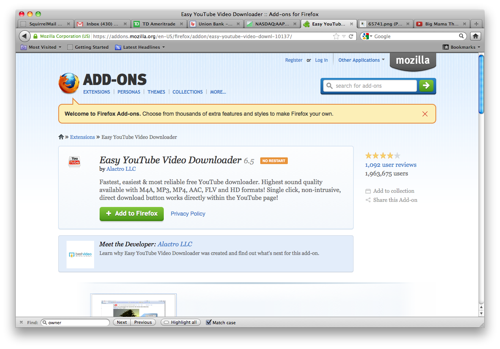Screen dimensions: 500x349
Task: Open the add-on screenshot thumbnail
Action: point(133,305)
